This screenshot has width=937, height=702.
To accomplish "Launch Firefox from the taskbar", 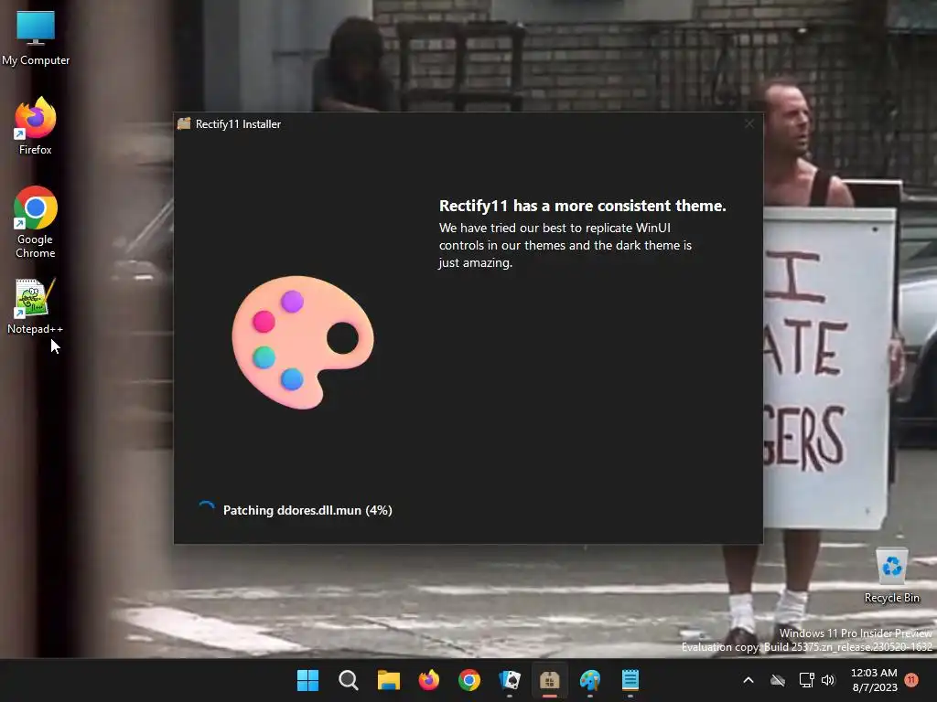I will pyautogui.click(x=428, y=680).
